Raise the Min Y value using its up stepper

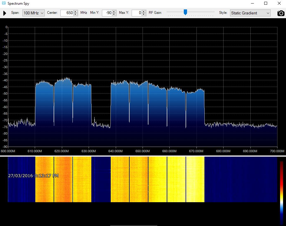[x=113, y=11]
